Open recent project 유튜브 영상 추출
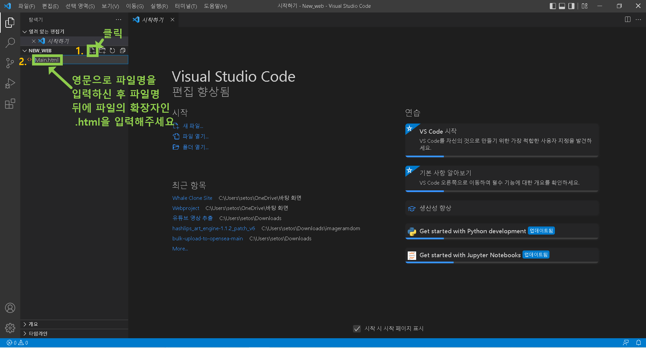Screen dimensions: 646x348 click(193, 218)
